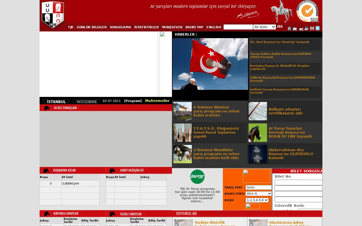The width and height of the screenshot is (362, 226).
Task: Open İstiklal Savaşı Koşusu ONURKAAN news
Action: (x=280, y=91)
